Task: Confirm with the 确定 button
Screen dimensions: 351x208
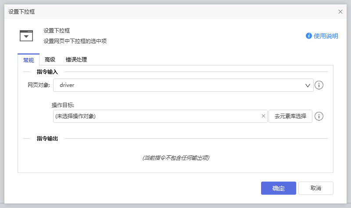Action: (278, 188)
